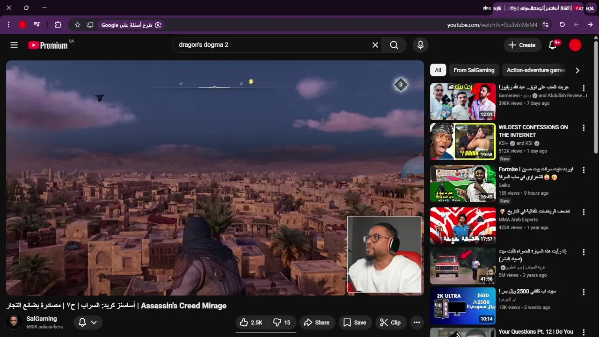Open SalGaming channel avatar
Viewport: 599px width, 337px height.
tap(15, 322)
